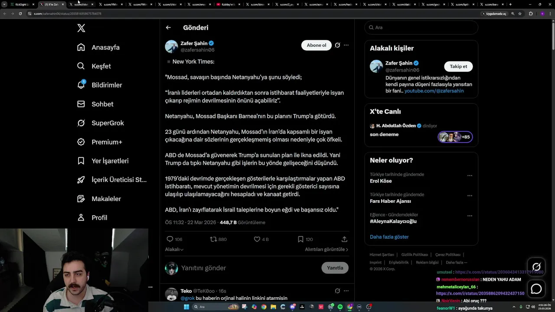Open Spotify from the taskbar
The width and height of the screenshot is (555, 312).
point(340,307)
